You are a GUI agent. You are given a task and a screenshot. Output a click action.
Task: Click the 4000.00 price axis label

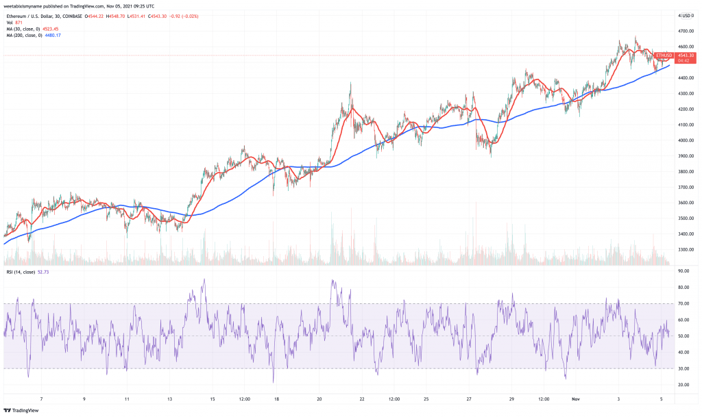(686, 140)
